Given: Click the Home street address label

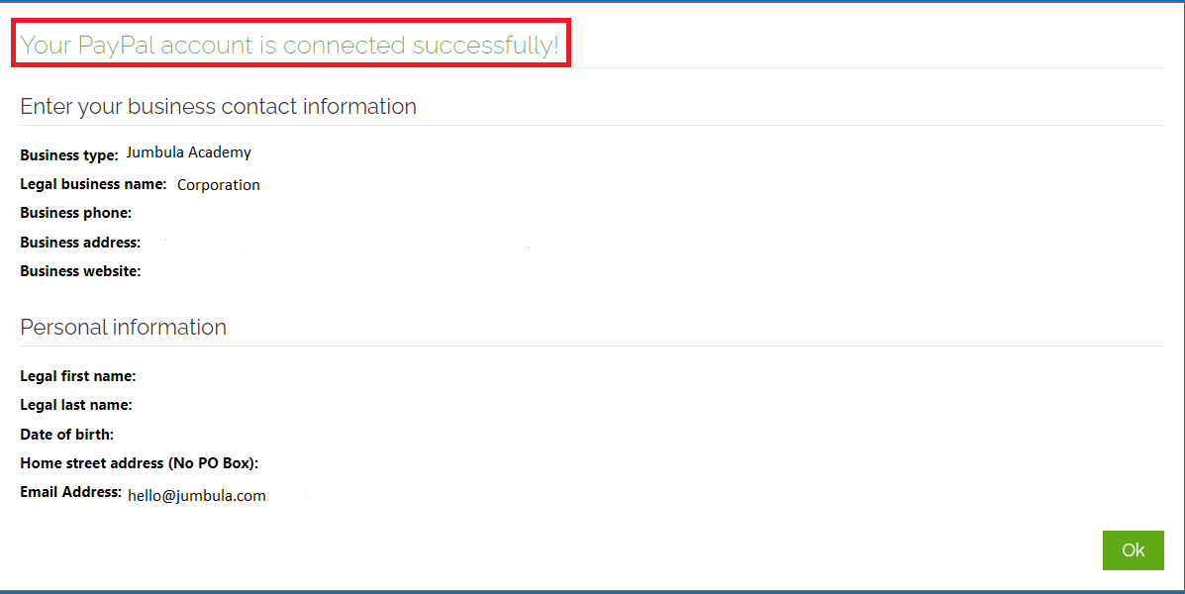Looking at the screenshot, I should (x=139, y=463).
